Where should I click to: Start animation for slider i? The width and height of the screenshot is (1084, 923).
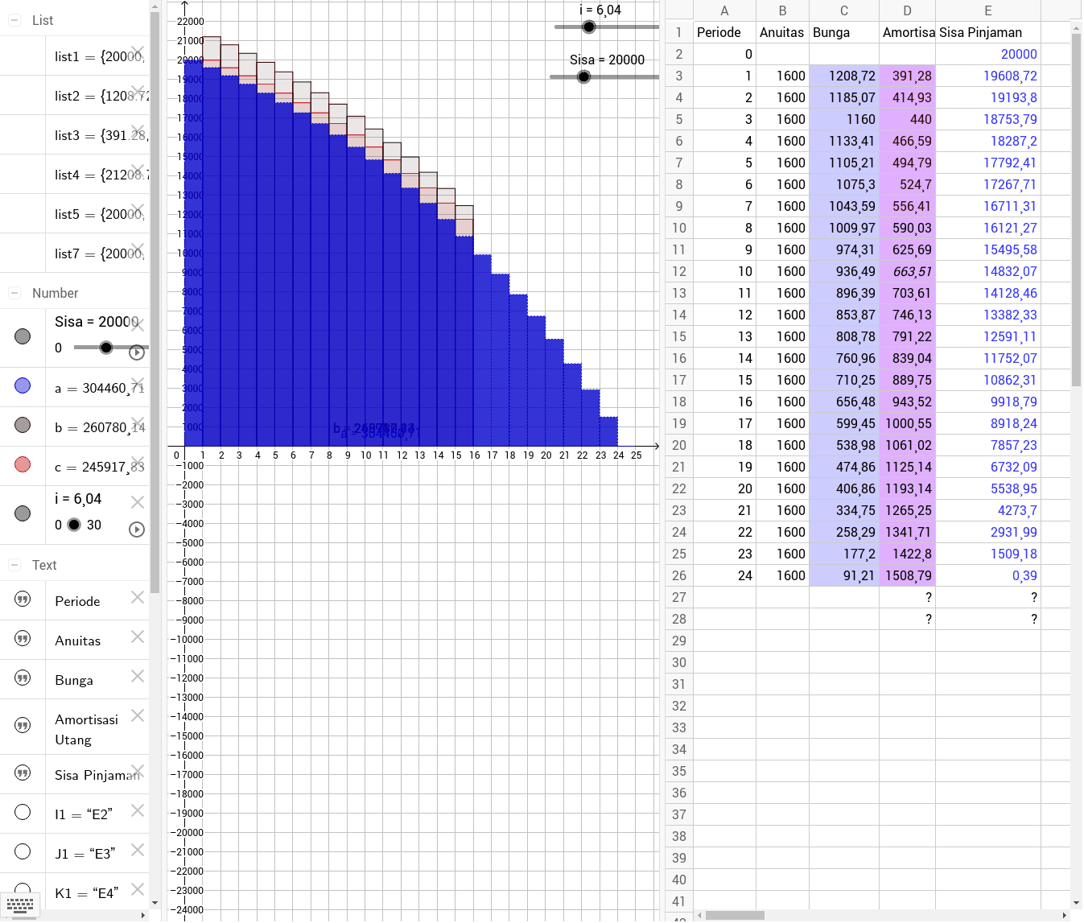click(136, 529)
